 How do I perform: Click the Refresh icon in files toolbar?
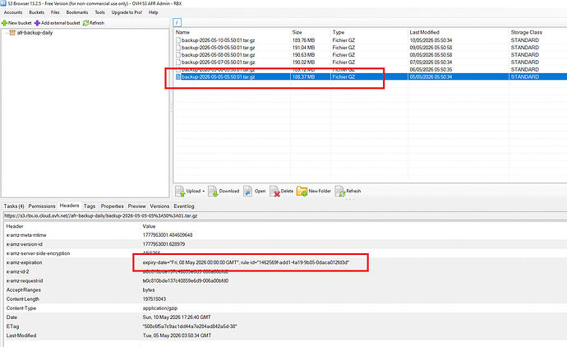click(340, 191)
